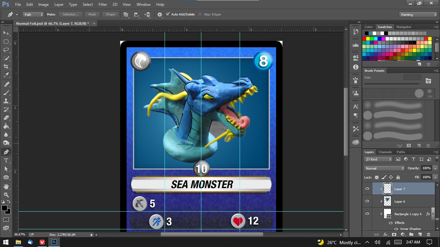The image size is (440, 247).
Task: Select the Hand tool
Action: 6,187
